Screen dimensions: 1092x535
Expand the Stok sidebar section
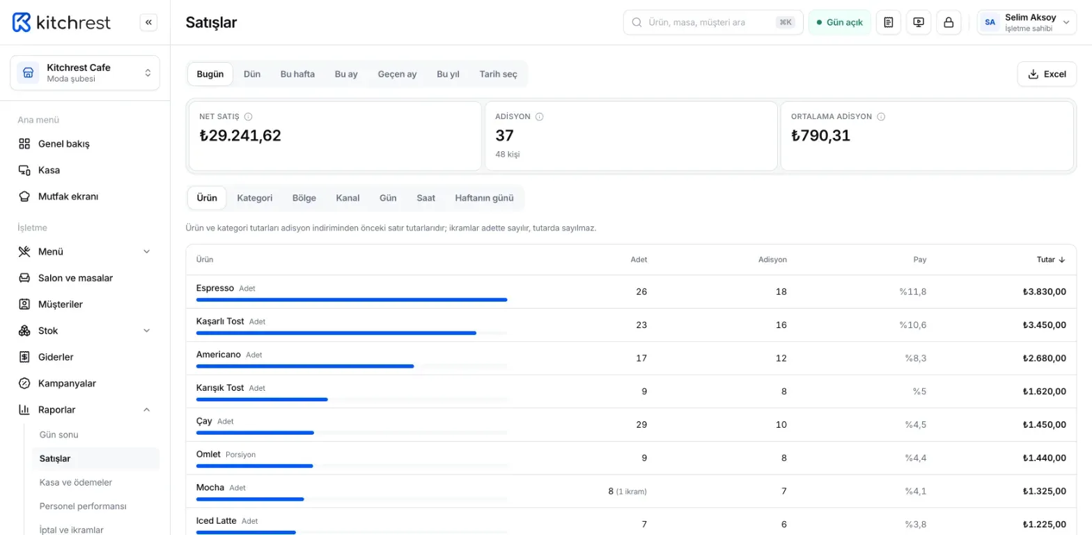pyautogui.click(x=85, y=331)
